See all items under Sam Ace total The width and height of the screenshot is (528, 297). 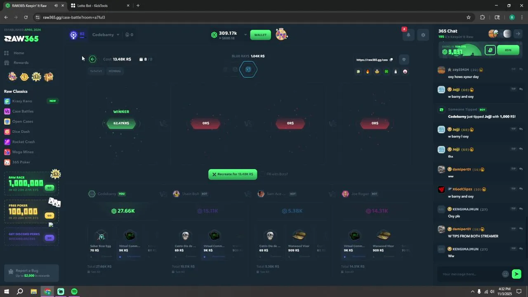pos(263,272)
